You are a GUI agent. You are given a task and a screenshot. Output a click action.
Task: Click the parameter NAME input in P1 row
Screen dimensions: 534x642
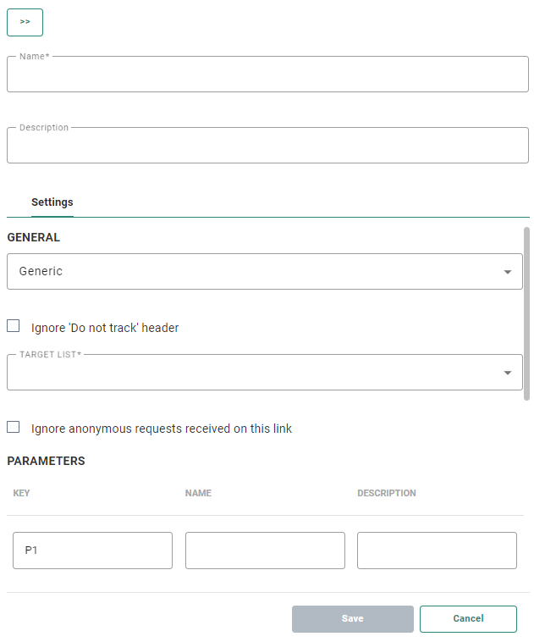(265, 551)
